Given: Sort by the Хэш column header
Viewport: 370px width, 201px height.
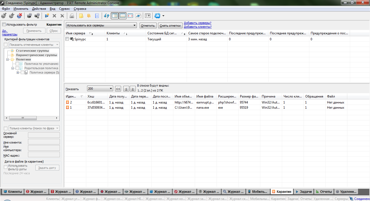Looking at the screenshot, I should [x=97, y=96].
